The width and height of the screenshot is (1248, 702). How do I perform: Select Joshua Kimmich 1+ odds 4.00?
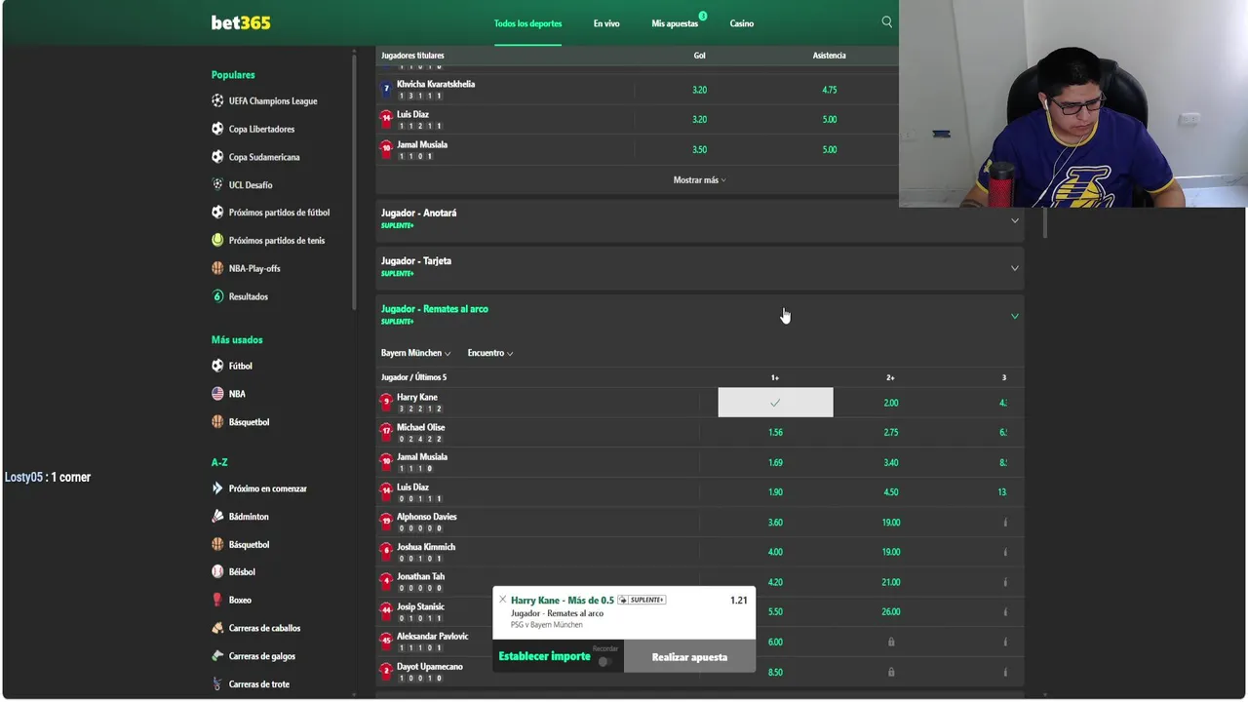point(775,552)
